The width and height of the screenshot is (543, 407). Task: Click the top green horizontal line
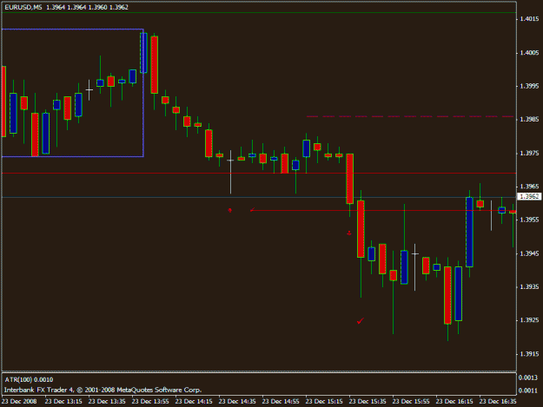point(259,13)
